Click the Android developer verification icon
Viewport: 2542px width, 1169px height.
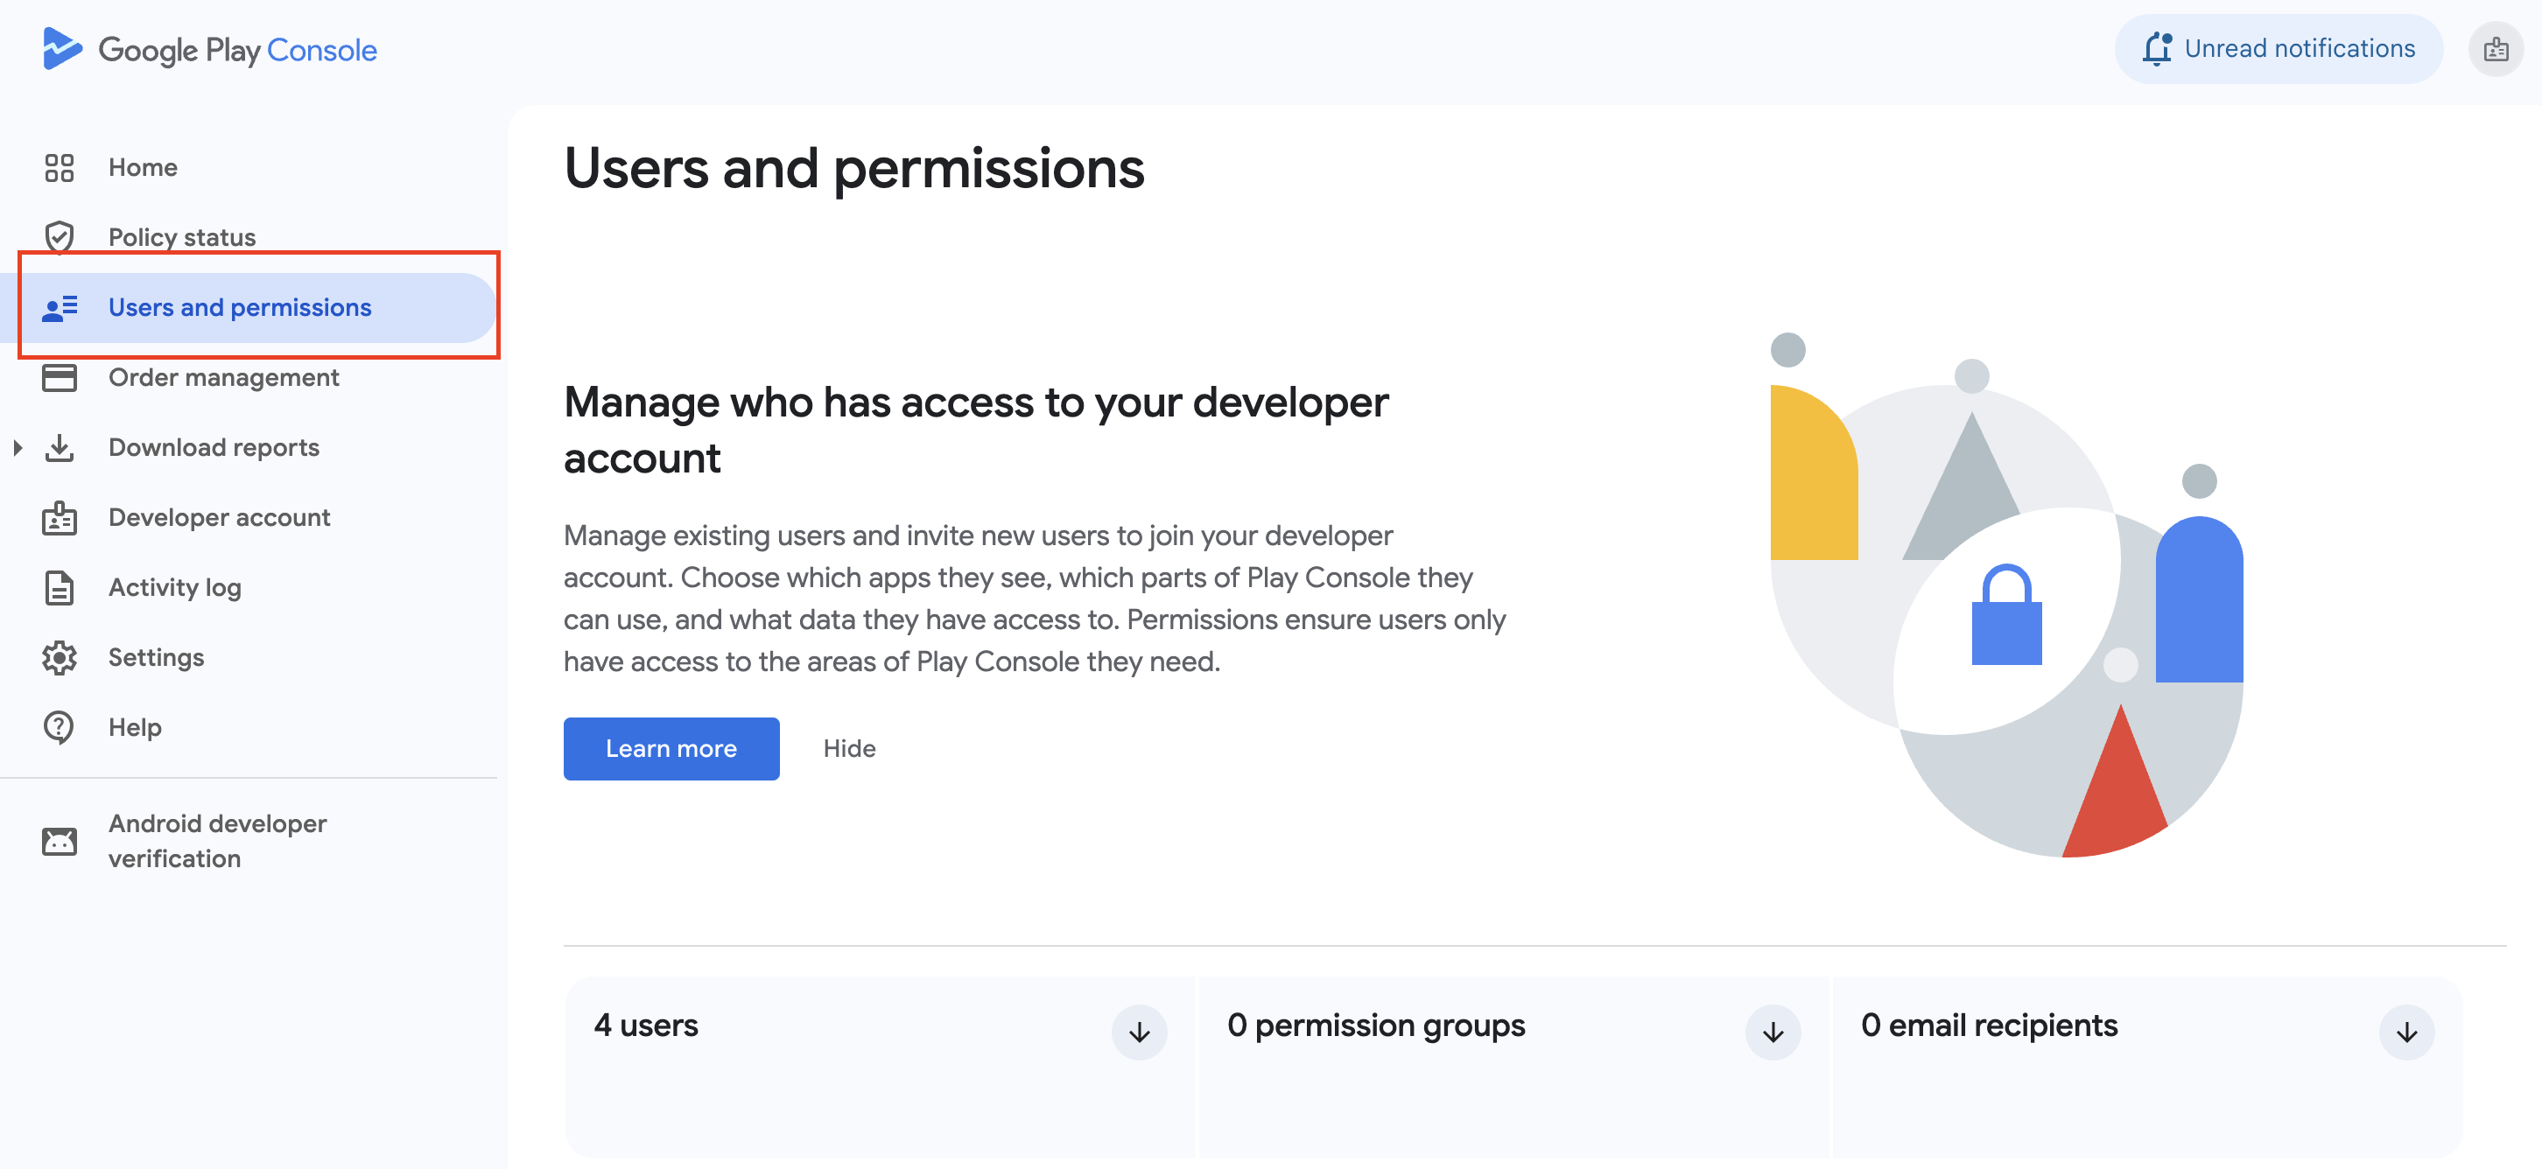tap(60, 842)
